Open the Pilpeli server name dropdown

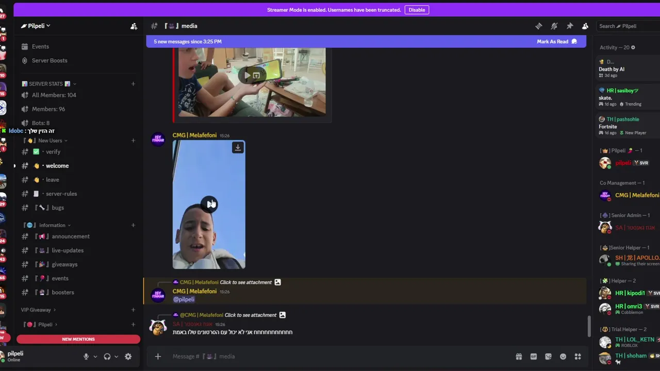[36, 26]
